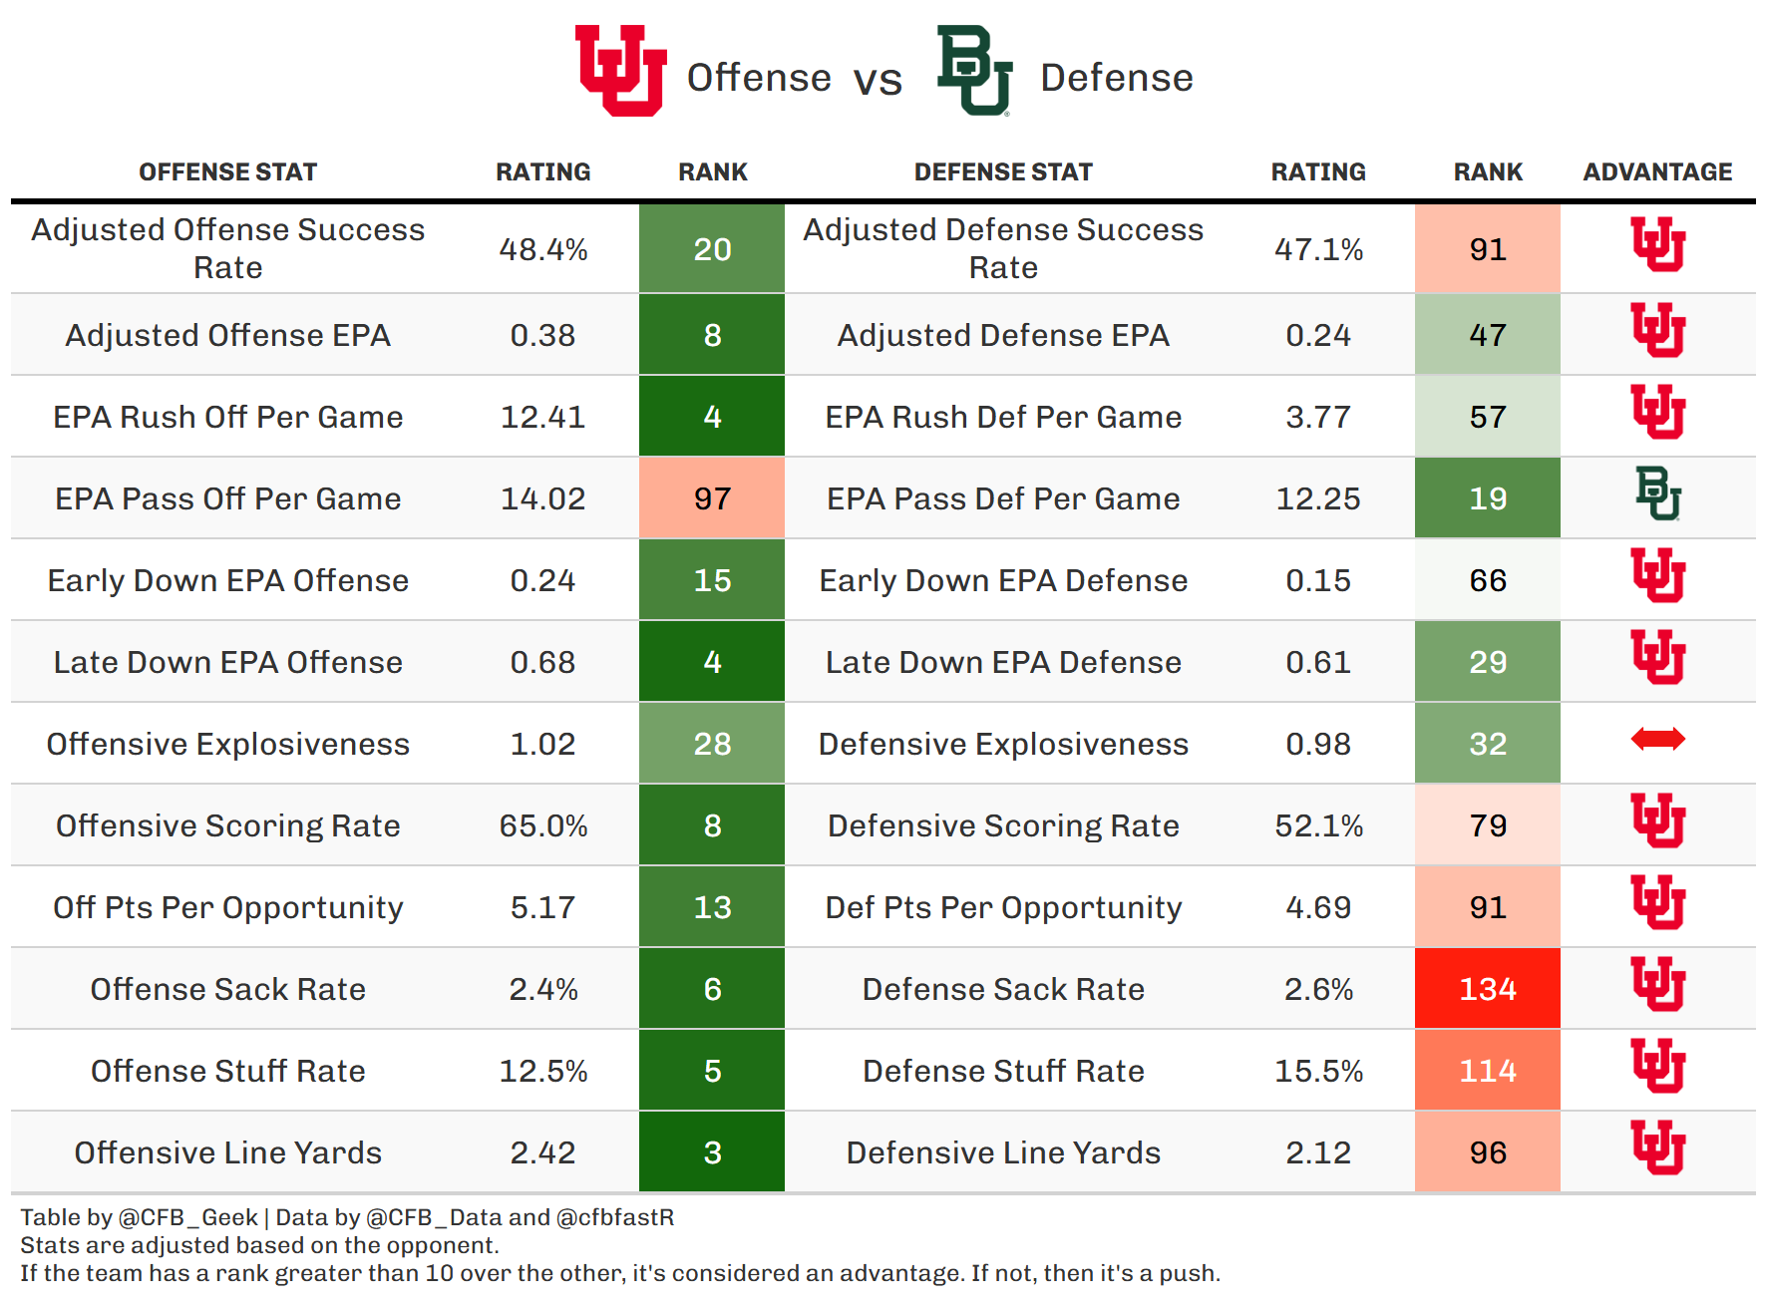The height and width of the screenshot is (1308, 1765).
Task: Click the Utah logo in the title
Action: (x=620, y=72)
